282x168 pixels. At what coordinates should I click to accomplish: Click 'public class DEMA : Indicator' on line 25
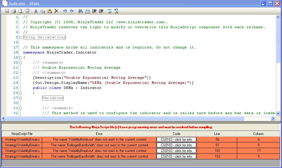coord(67,88)
